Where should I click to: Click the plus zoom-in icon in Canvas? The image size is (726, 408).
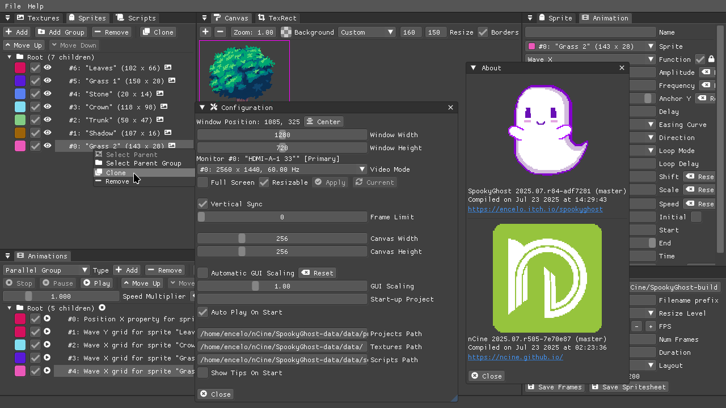tap(205, 32)
